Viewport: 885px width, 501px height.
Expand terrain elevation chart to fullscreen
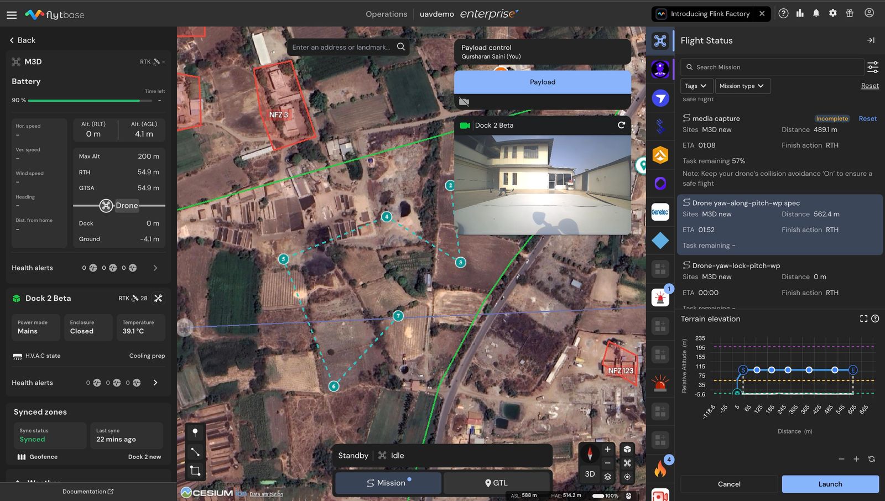tap(863, 319)
